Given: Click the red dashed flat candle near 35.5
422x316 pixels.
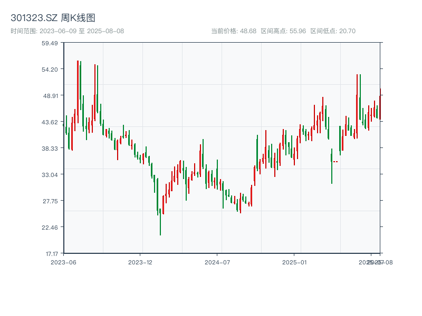Looking at the screenshot, I should pos(335,162).
